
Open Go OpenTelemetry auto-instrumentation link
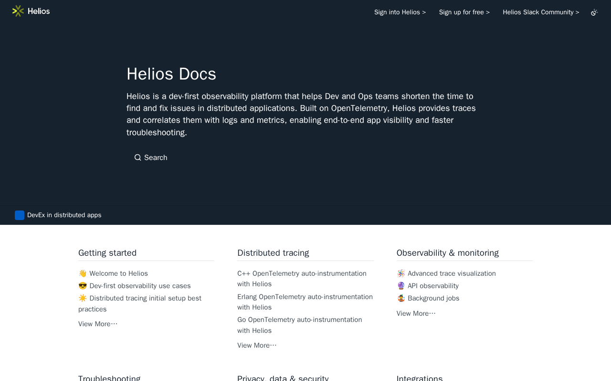[x=300, y=325]
